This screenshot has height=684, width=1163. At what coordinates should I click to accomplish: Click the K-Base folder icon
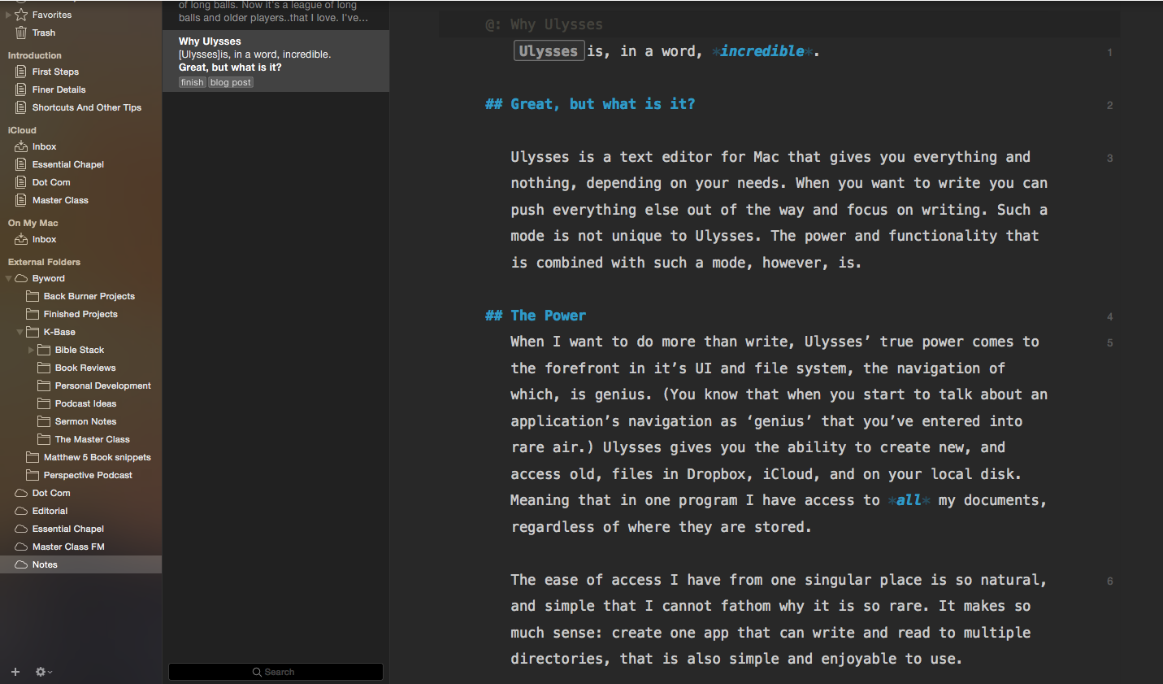[x=33, y=332]
